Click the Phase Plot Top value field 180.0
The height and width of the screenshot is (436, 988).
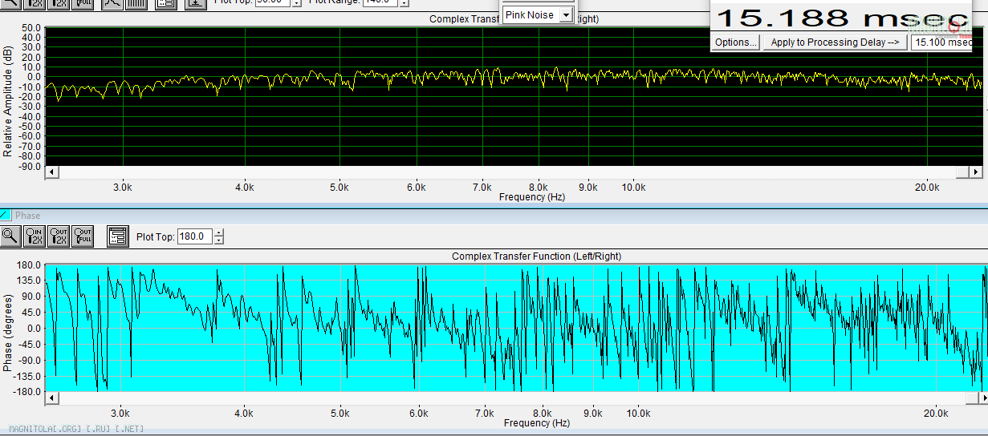(x=195, y=236)
